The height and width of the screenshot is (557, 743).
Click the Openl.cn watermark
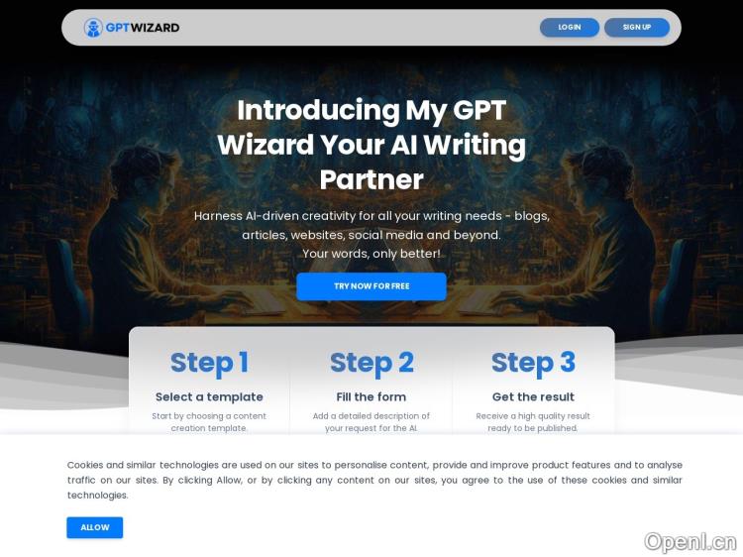690,542
